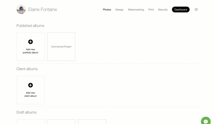
Task: Click the Draft albums heading
Action: point(26,112)
